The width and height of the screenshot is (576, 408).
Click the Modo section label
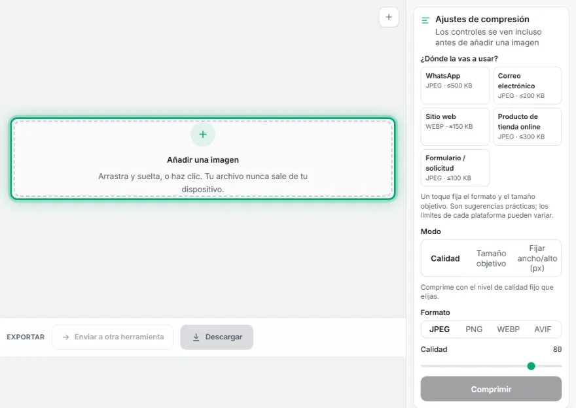tap(431, 231)
